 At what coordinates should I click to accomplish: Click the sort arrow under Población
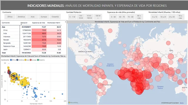tap(21, 24)
